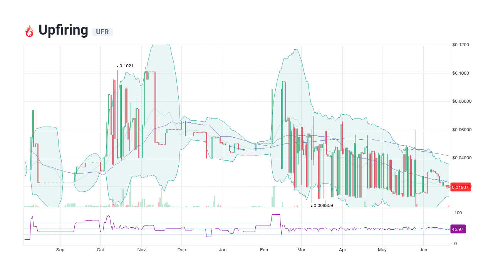Screen dimensions: 493x277
Task: Click the red 0.01907 price label
Action: pos(461,187)
